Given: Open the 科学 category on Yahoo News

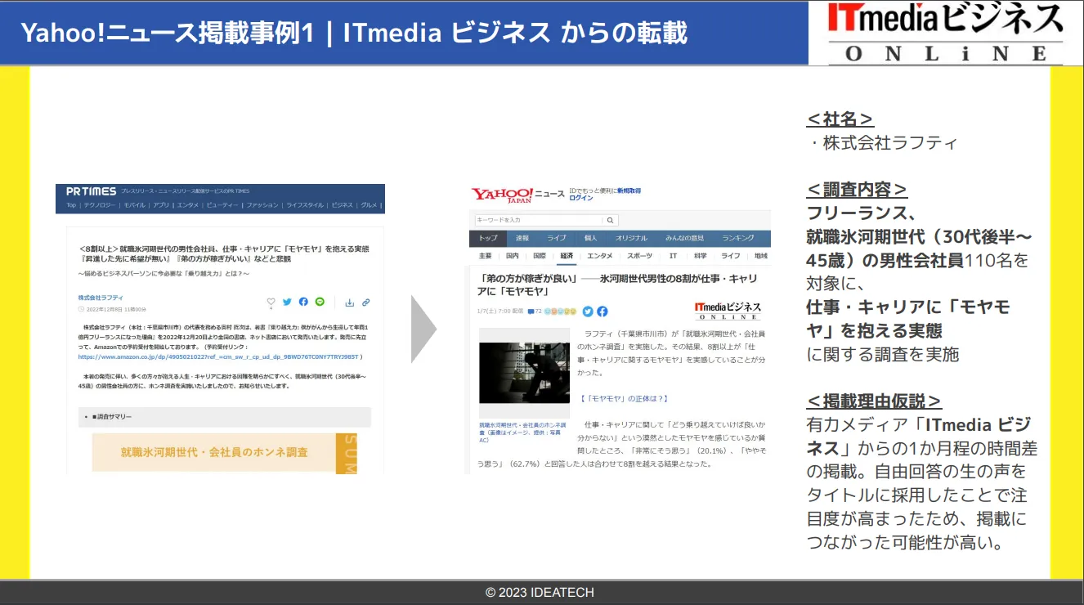Looking at the screenshot, I should (x=701, y=256).
